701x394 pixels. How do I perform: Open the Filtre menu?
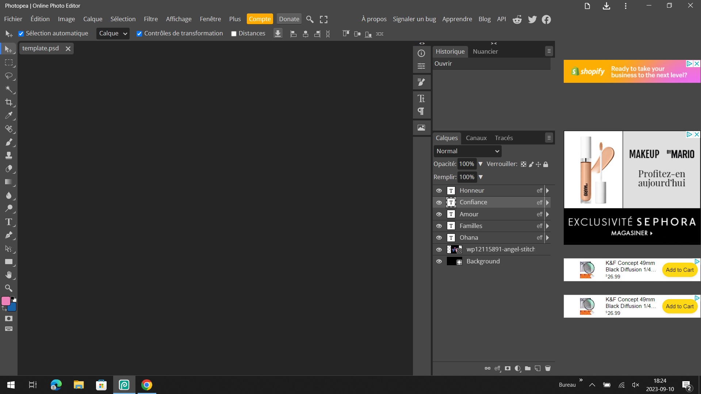click(x=150, y=19)
